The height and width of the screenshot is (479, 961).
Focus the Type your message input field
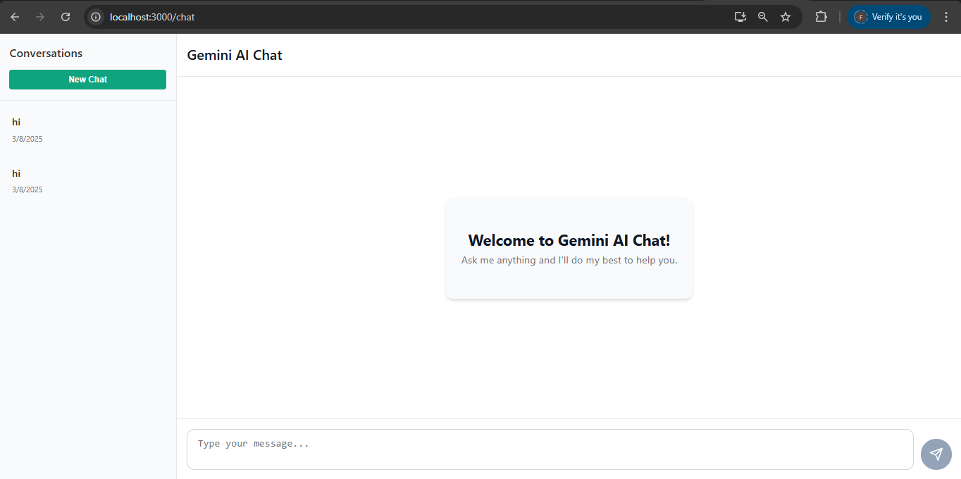pyautogui.click(x=550, y=448)
